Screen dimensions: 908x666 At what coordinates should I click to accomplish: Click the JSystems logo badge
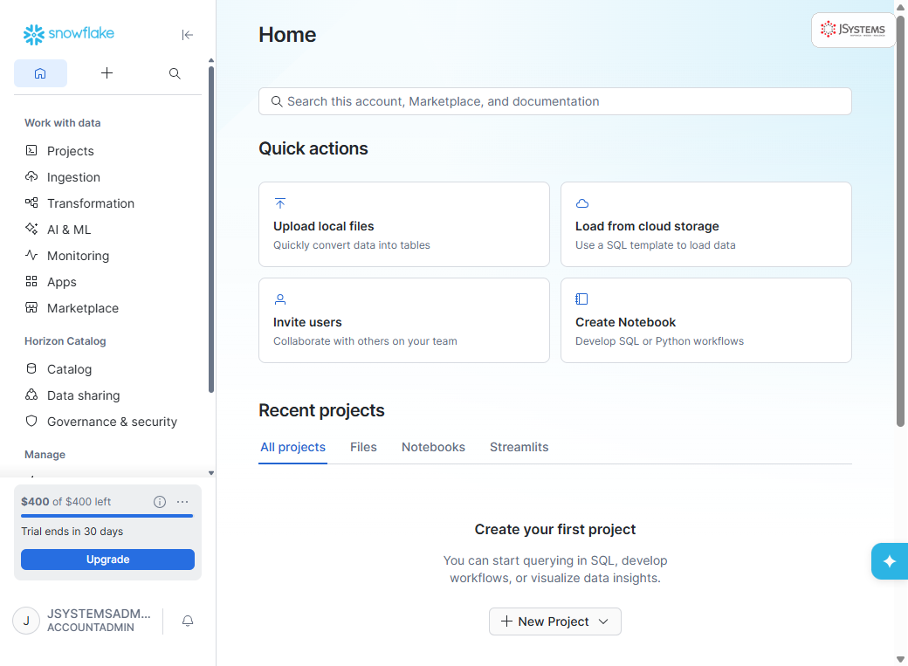pyautogui.click(x=853, y=31)
